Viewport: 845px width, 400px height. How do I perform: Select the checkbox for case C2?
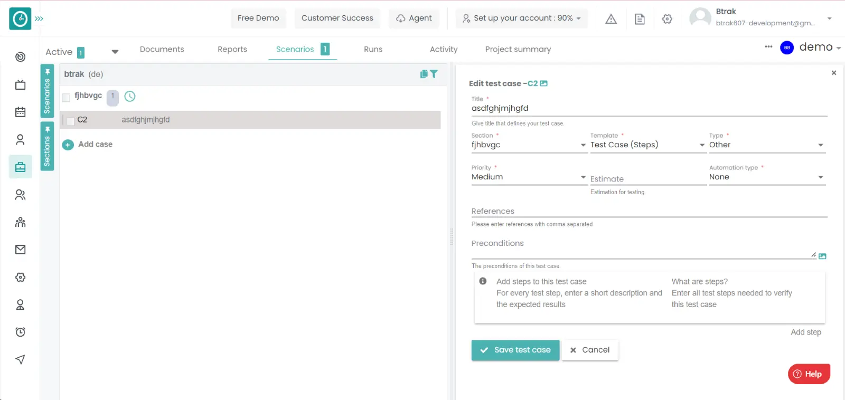[x=70, y=121]
